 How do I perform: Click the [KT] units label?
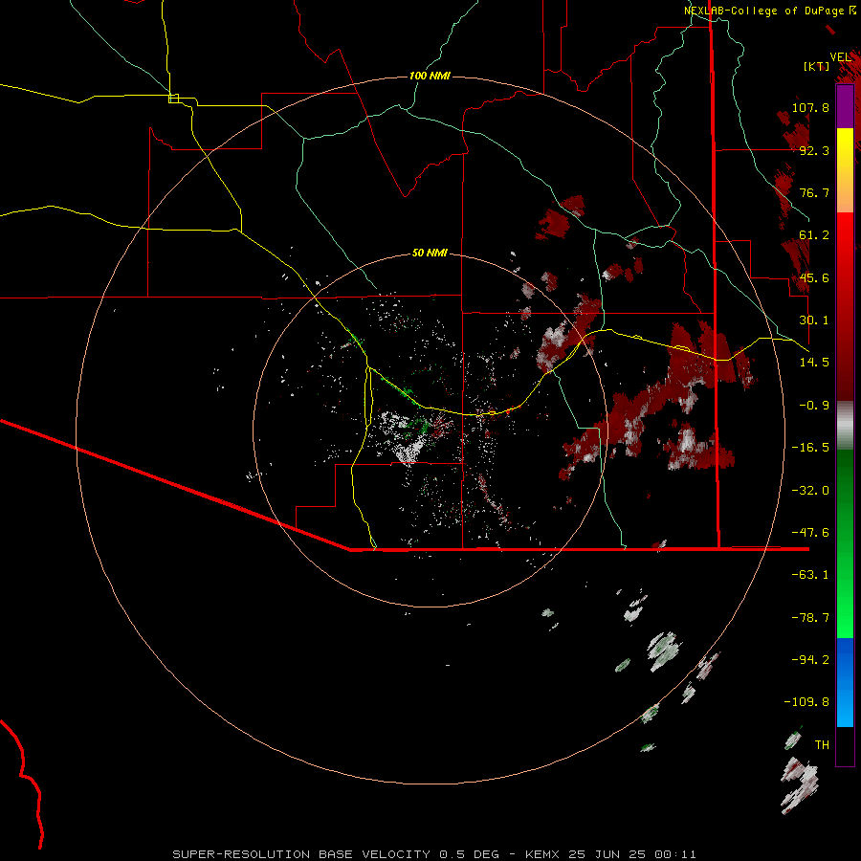[817, 66]
